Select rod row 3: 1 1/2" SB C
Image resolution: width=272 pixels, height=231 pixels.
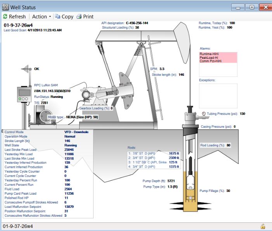coord(154,162)
